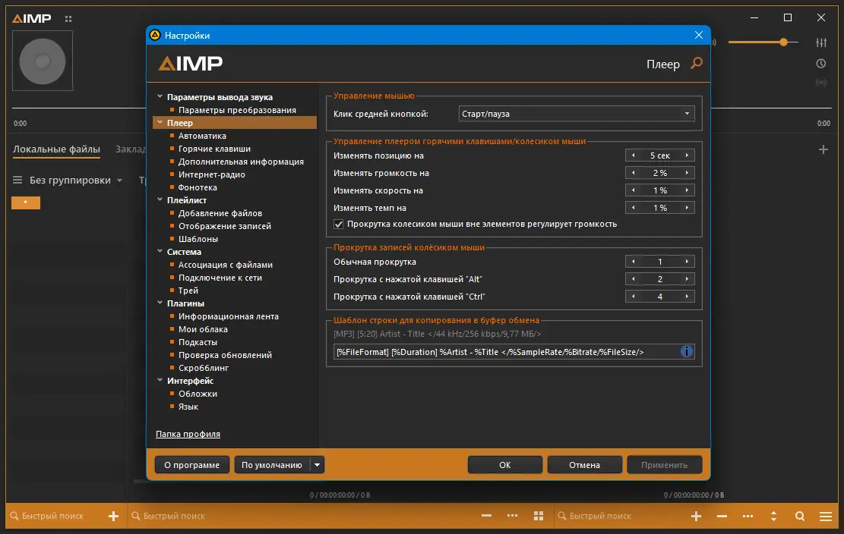Decrease Изменять темп на value
The height and width of the screenshot is (534, 844).
(633, 208)
